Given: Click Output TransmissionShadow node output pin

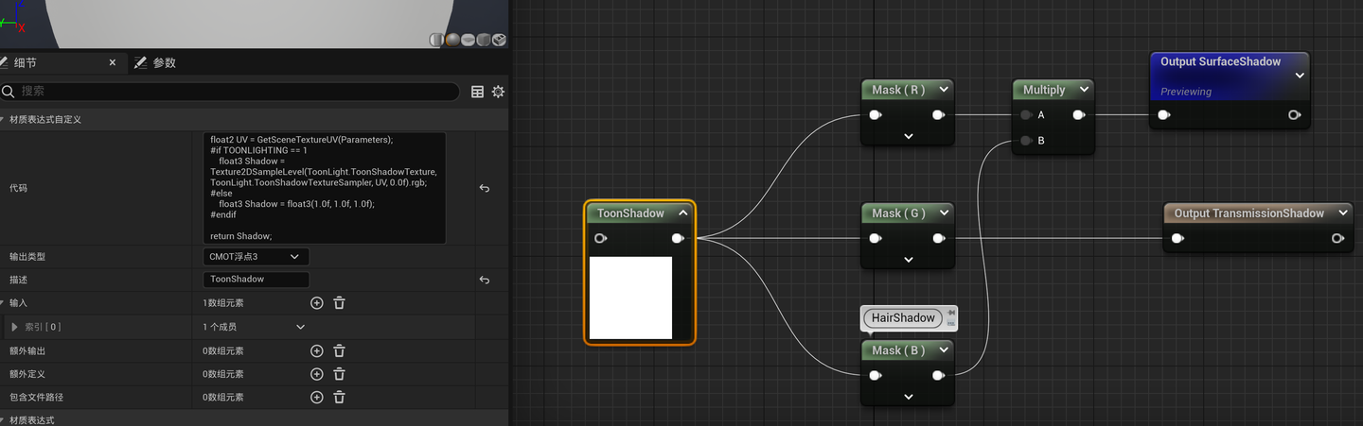Looking at the screenshot, I should (1336, 238).
